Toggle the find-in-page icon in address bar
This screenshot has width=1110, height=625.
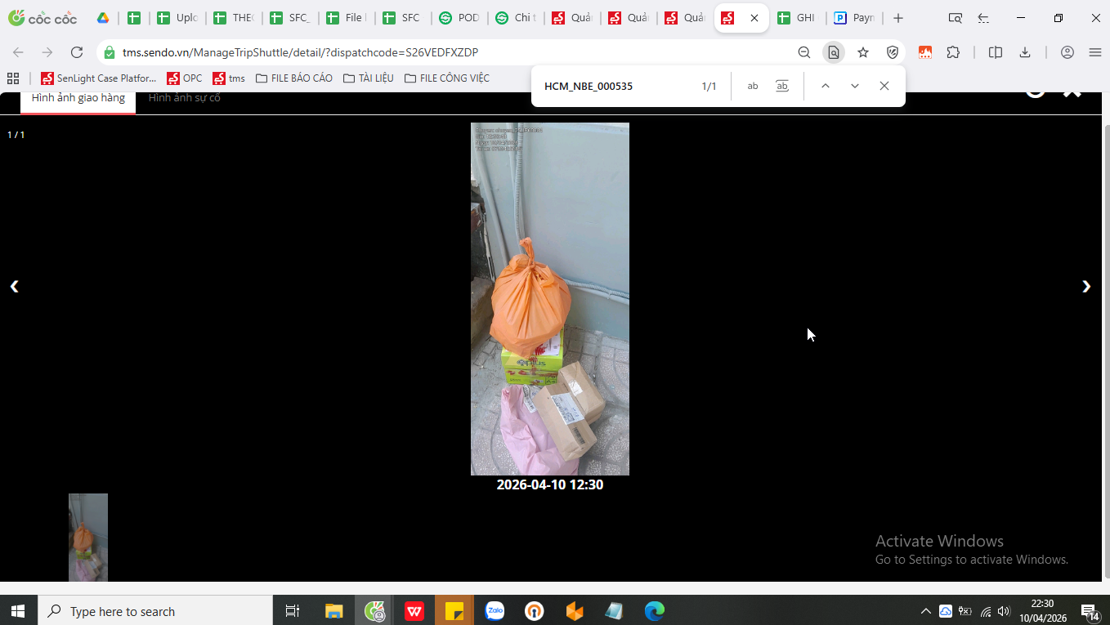pos(834,52)
